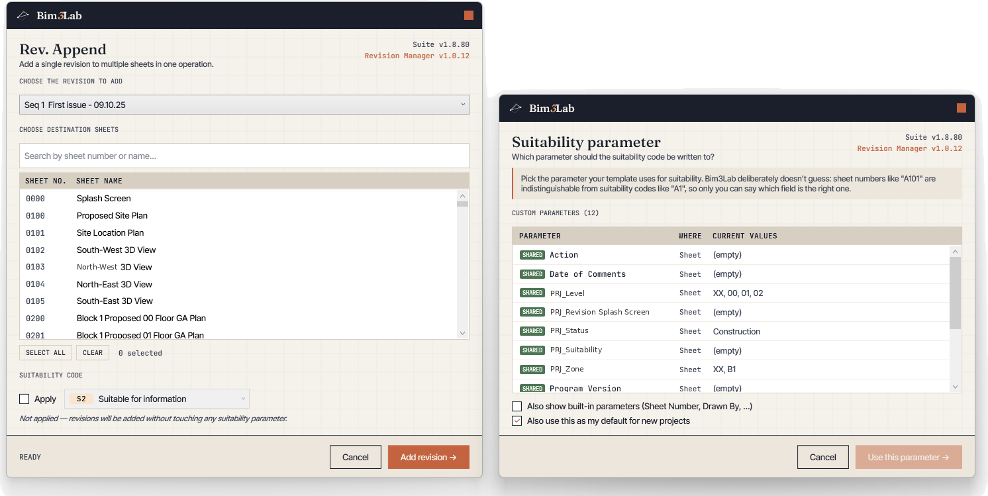
Task: Click the parameter list scrollbar thumb
Action: (955, 293)
